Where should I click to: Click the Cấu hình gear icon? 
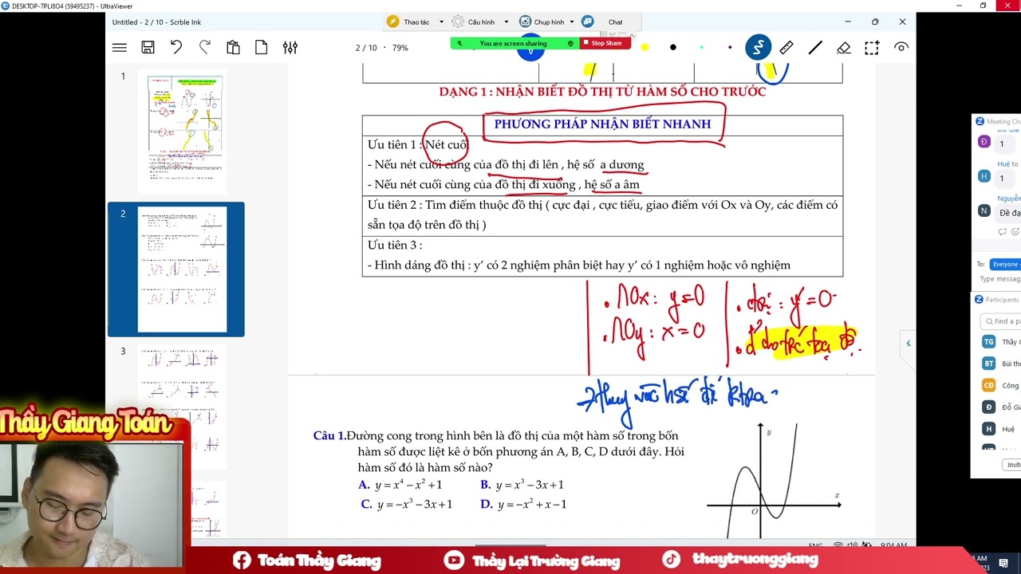pos(458,22)
